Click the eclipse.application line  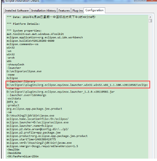[45, 37]
